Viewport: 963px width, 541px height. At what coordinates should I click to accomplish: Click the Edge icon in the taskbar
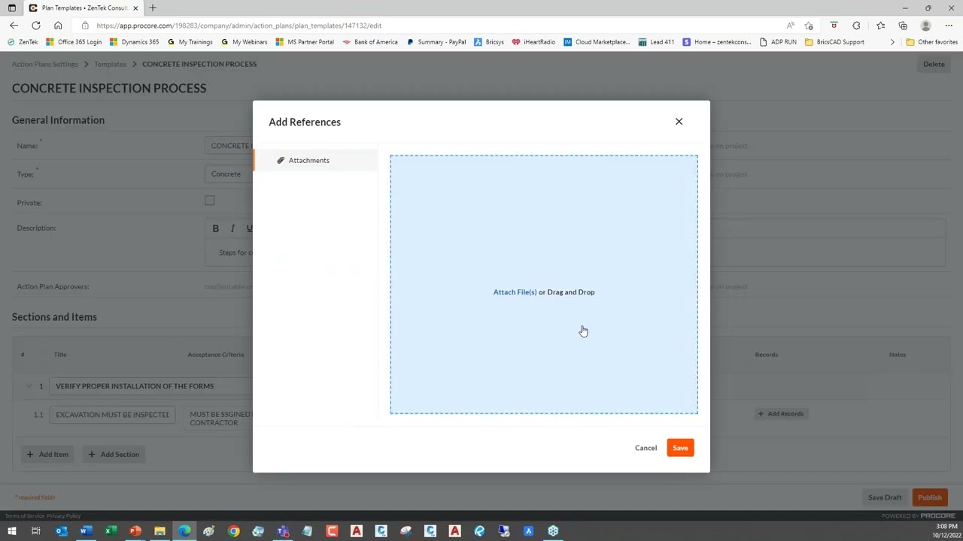tap(184, 531)
